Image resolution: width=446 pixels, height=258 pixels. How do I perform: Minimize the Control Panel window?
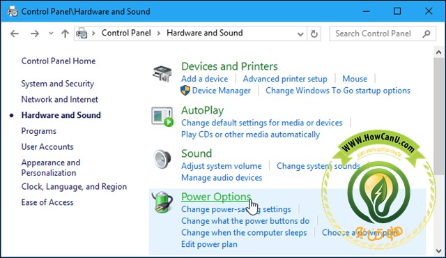tap(367, 11)
